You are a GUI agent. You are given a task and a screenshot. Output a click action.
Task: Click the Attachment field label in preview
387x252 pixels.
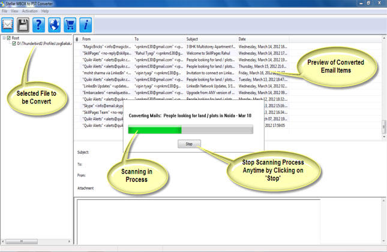tap(85, 188)
